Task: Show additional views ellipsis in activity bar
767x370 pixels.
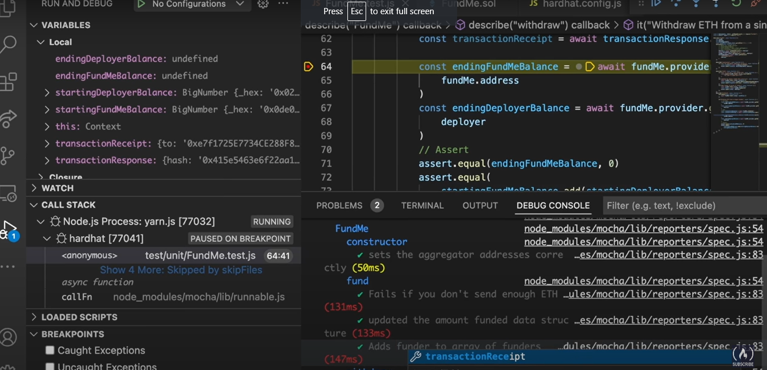Action: [x=8, y=266]
